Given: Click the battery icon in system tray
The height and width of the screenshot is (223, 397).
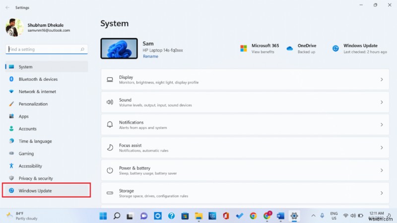Looking at the screenshot, I should tap(361, 216).
